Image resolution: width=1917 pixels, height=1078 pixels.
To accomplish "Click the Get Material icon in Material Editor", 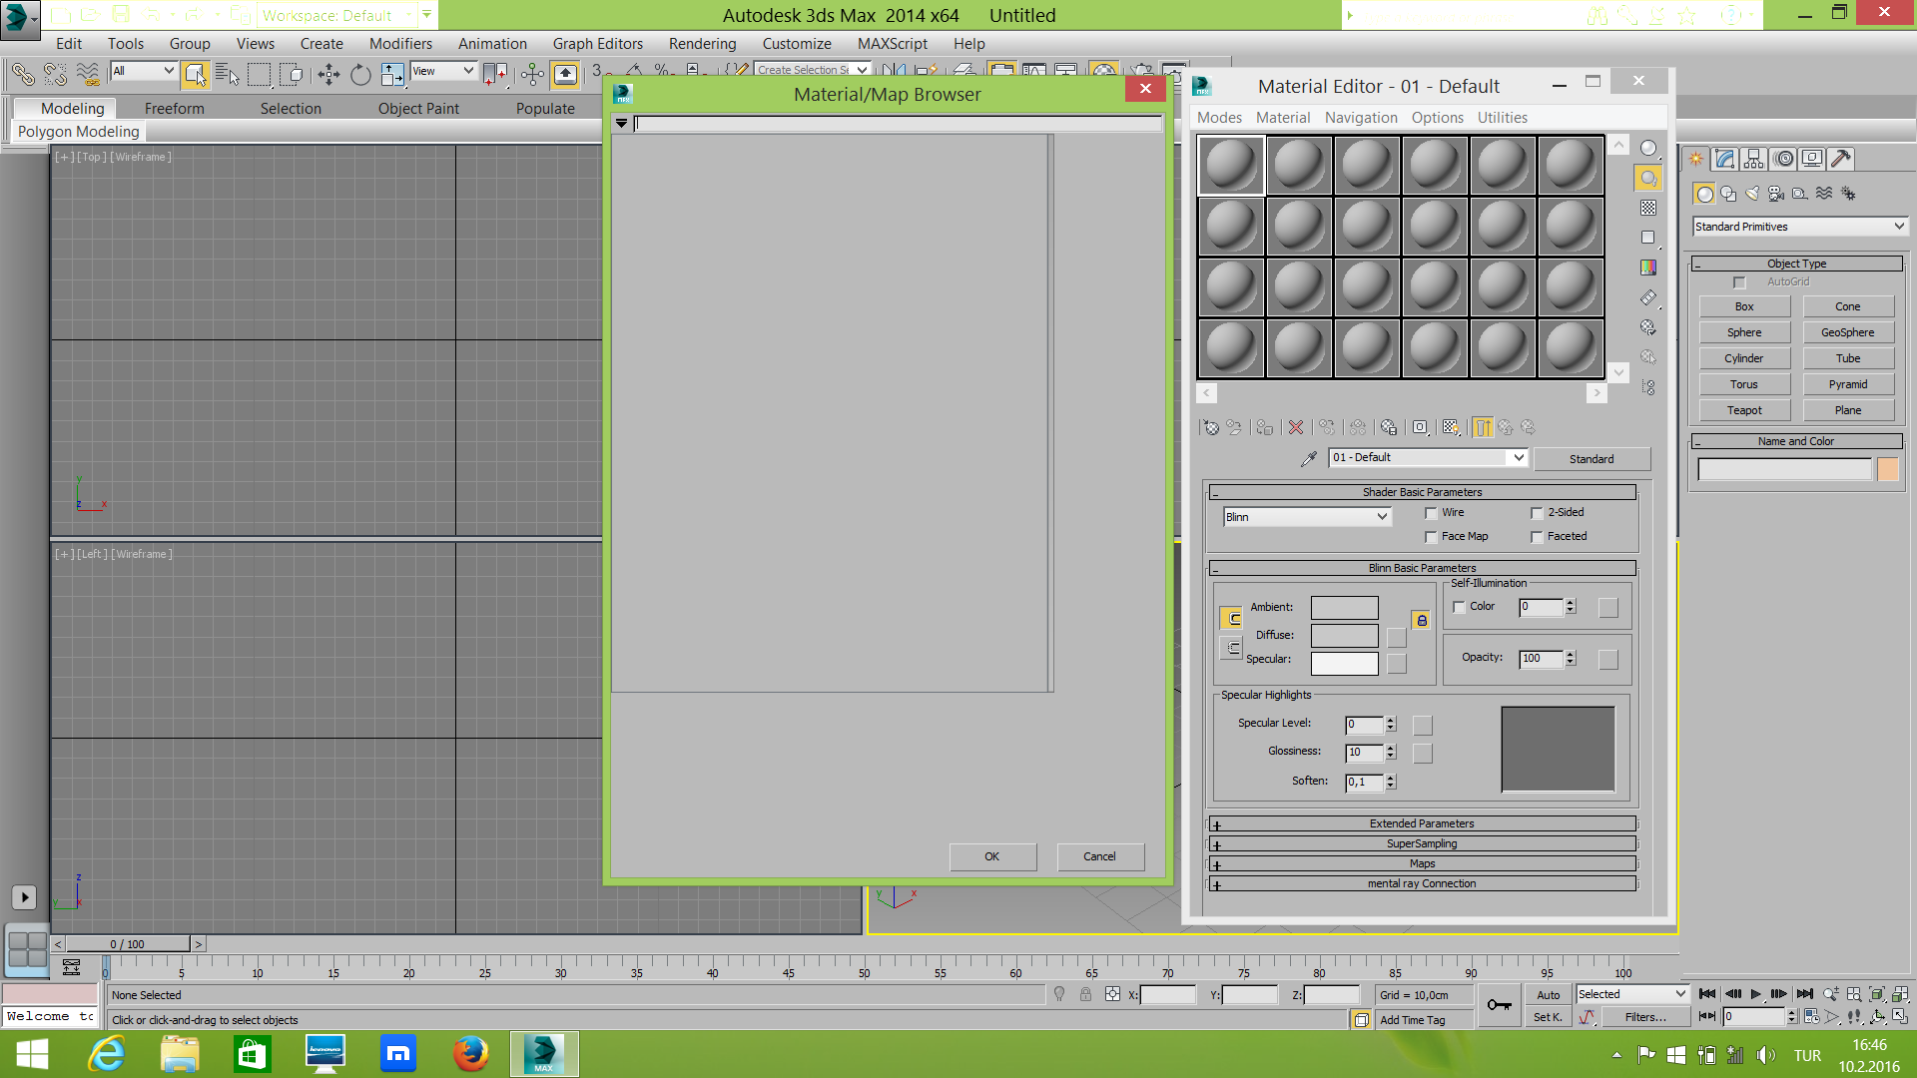I will coord(1211,427).
